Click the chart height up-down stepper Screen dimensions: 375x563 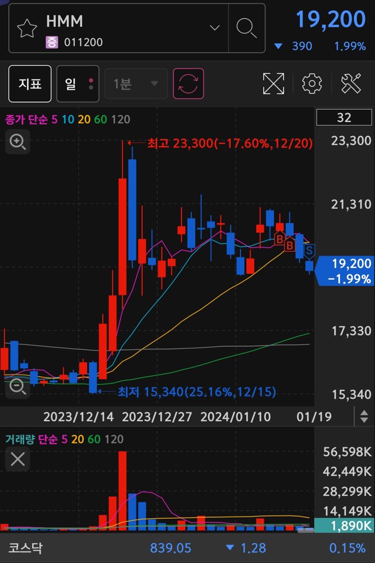pyautogui.click(x=364, y=416)
